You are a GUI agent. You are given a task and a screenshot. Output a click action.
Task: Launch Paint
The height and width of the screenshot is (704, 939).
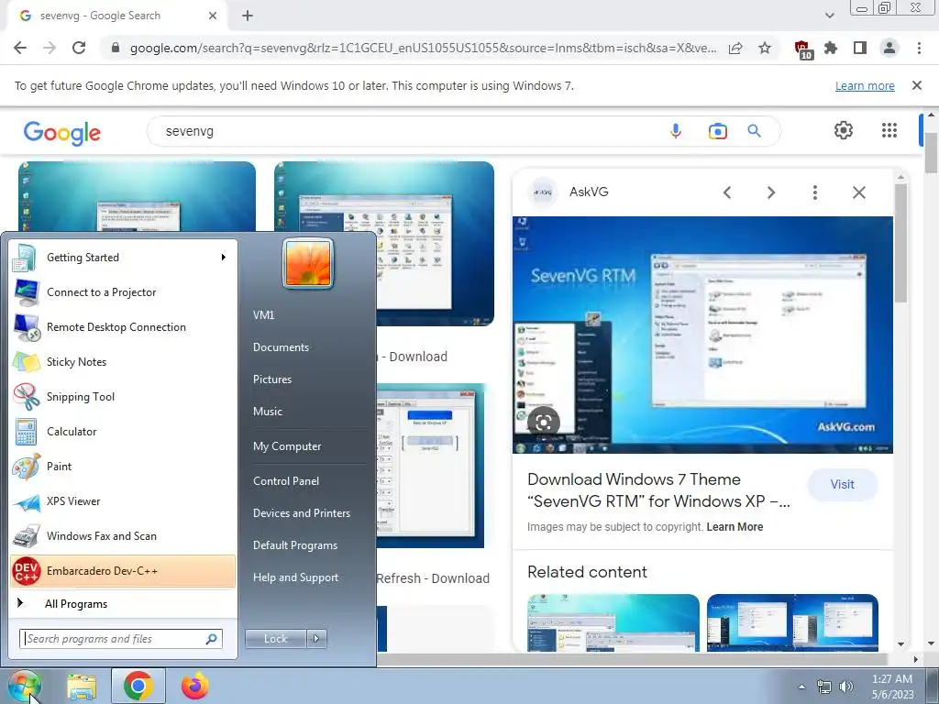[x=123, y=467]
